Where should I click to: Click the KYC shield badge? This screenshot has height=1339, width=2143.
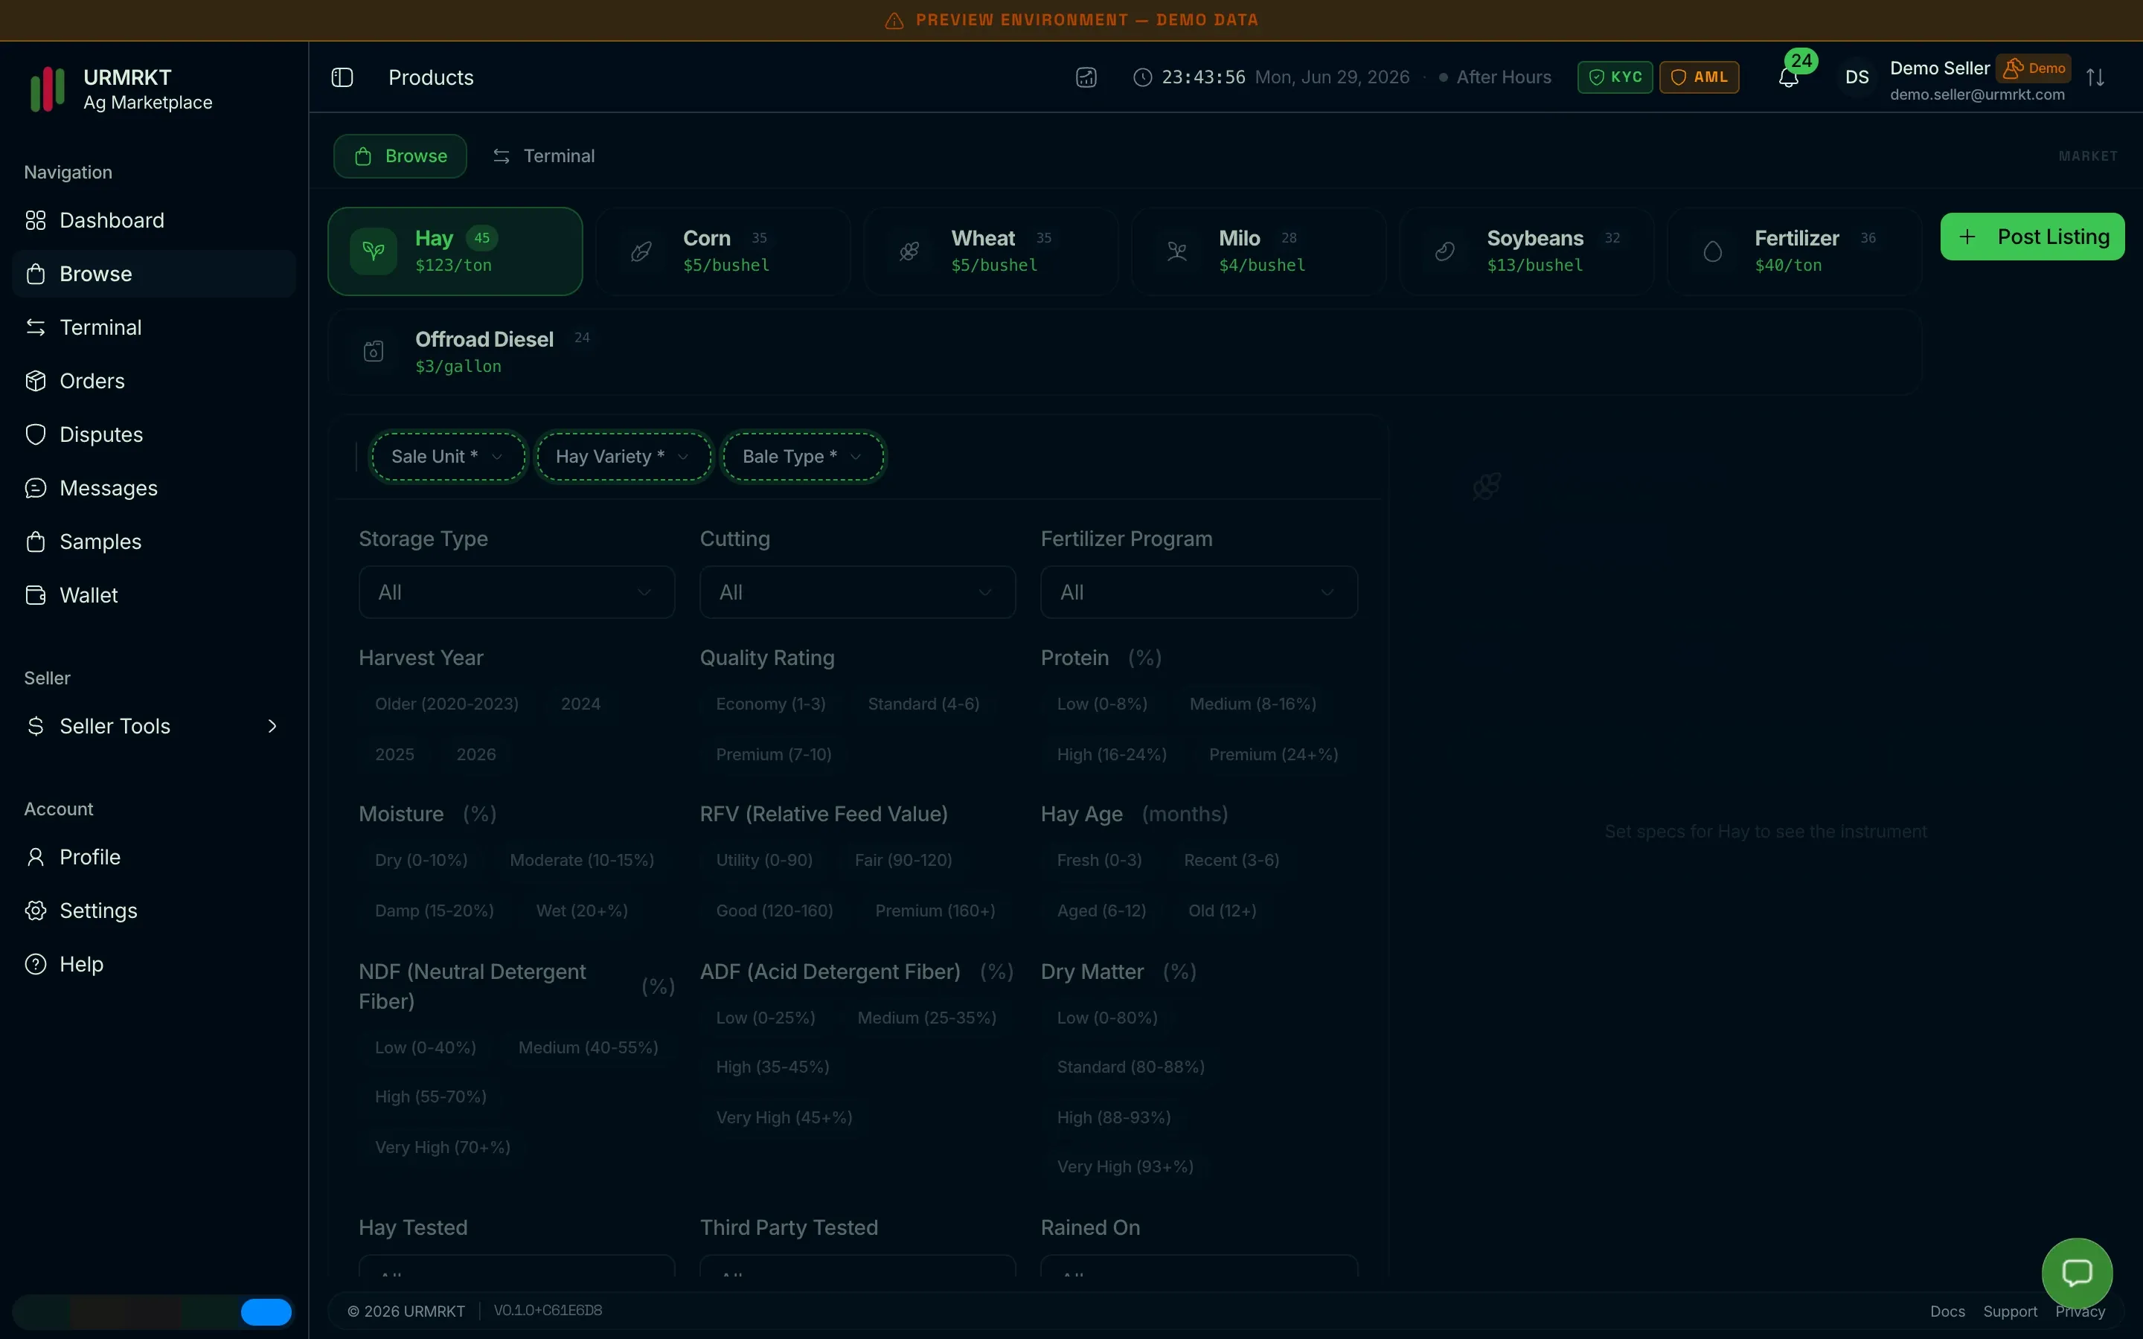tap(1615, 77)
